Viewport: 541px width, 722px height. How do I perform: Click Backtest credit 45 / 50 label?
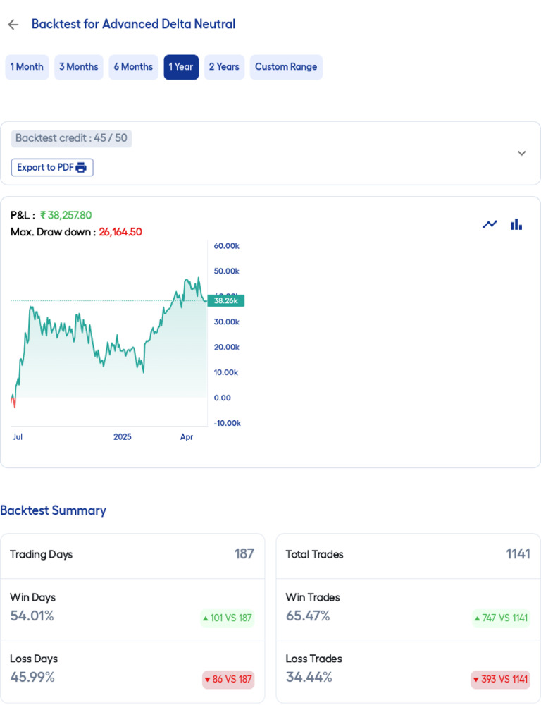click(x=71, y=138)
